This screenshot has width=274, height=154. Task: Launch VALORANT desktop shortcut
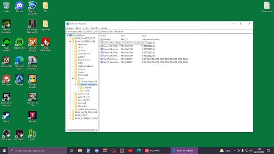coord(19,135)
